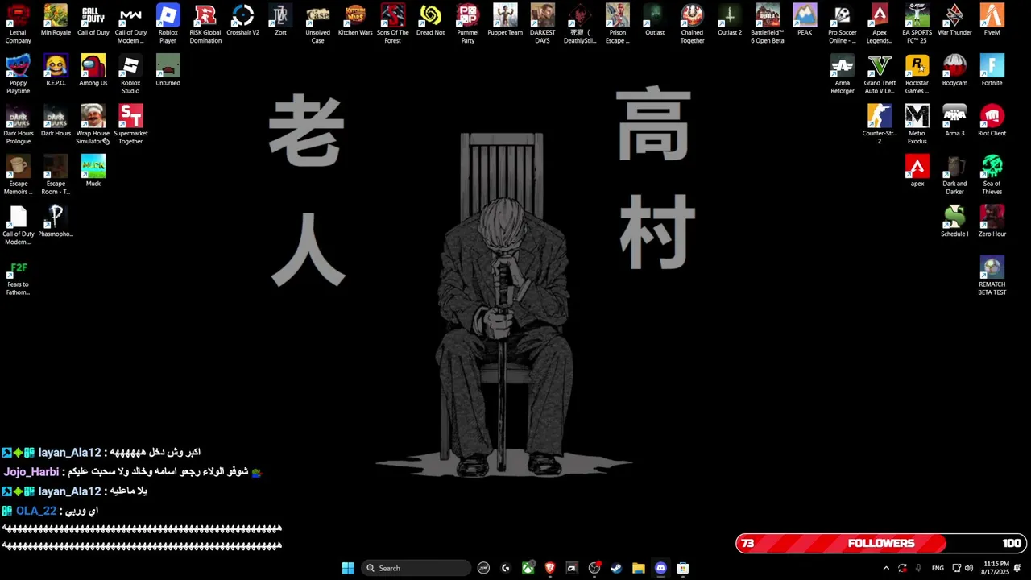
Task: Select the Fears to Fathom icon
Action: [18, 275]
